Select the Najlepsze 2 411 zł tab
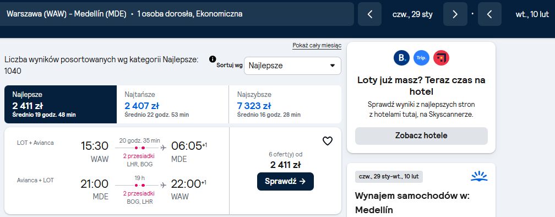 (x=61, y=105)
